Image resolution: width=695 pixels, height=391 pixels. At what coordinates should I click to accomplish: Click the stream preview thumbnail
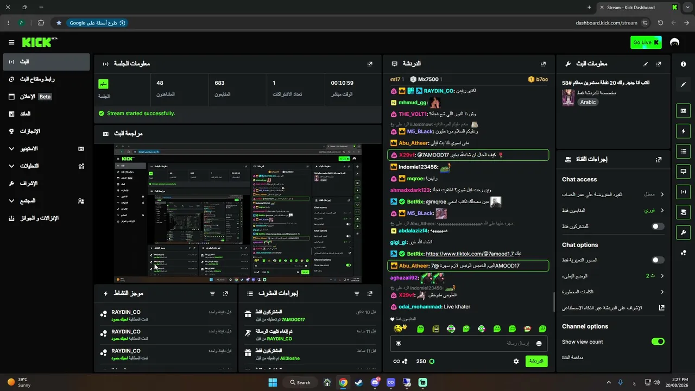tap(238, 213)
